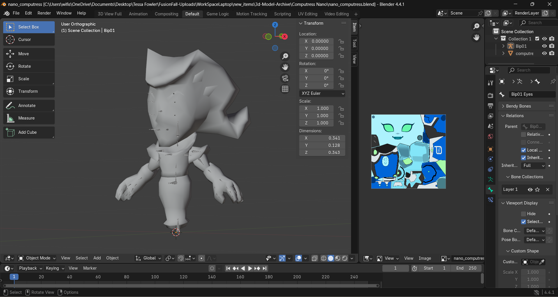Toggle Collection 1 exclude checkbox
558x297 pixels.
[537, 39]
